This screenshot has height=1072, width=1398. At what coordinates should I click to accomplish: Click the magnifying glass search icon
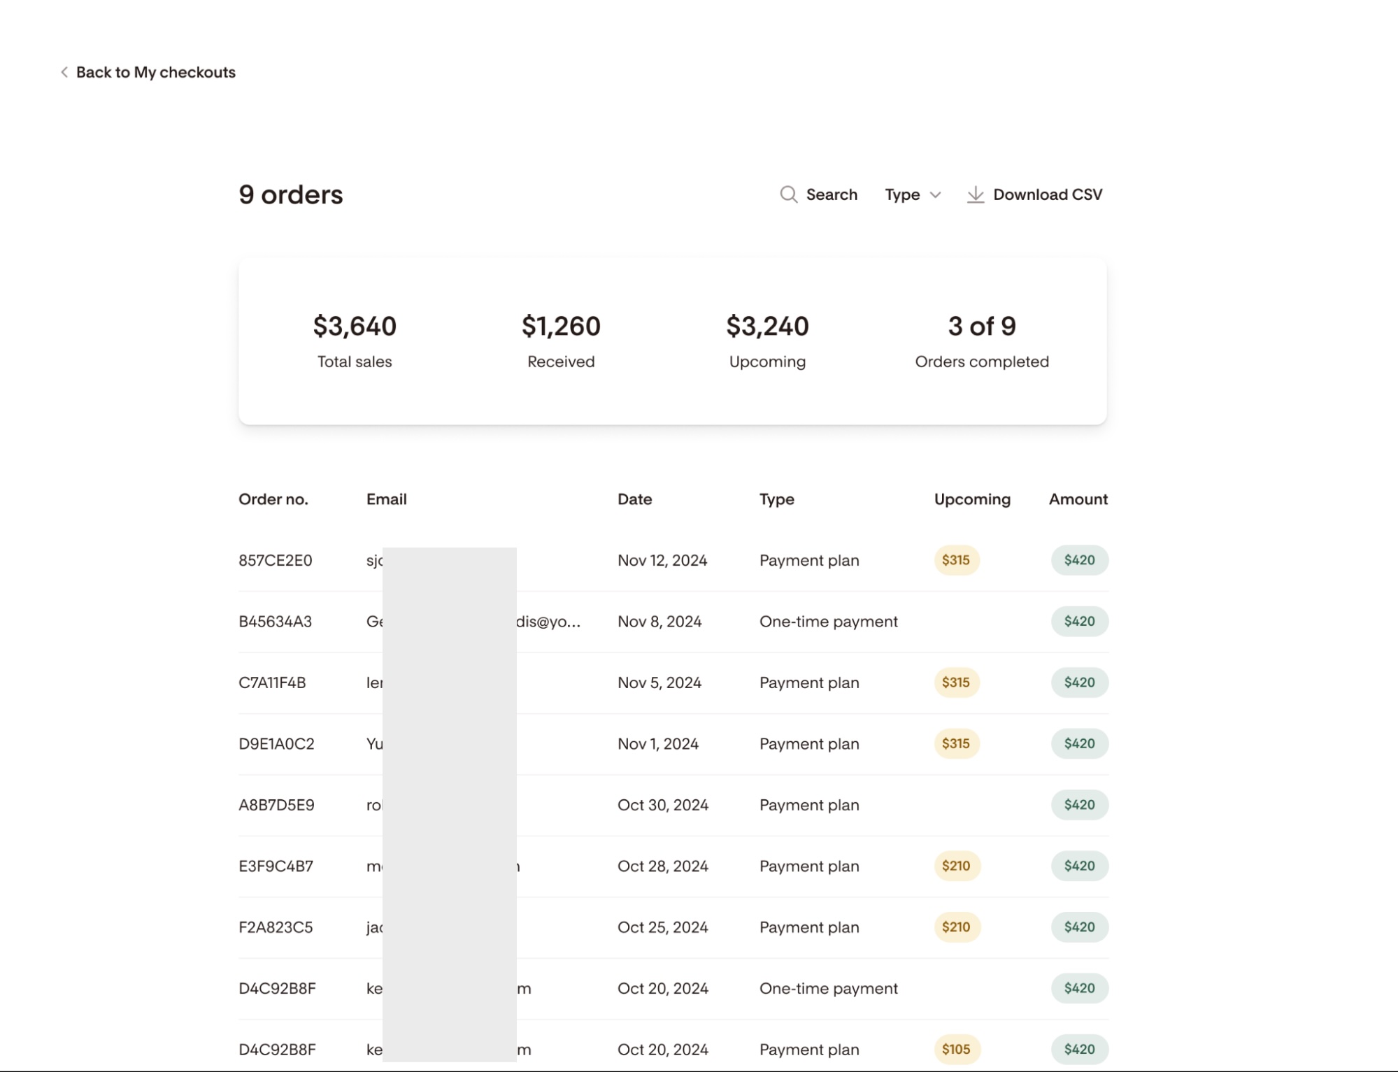[x=788, y=194]
